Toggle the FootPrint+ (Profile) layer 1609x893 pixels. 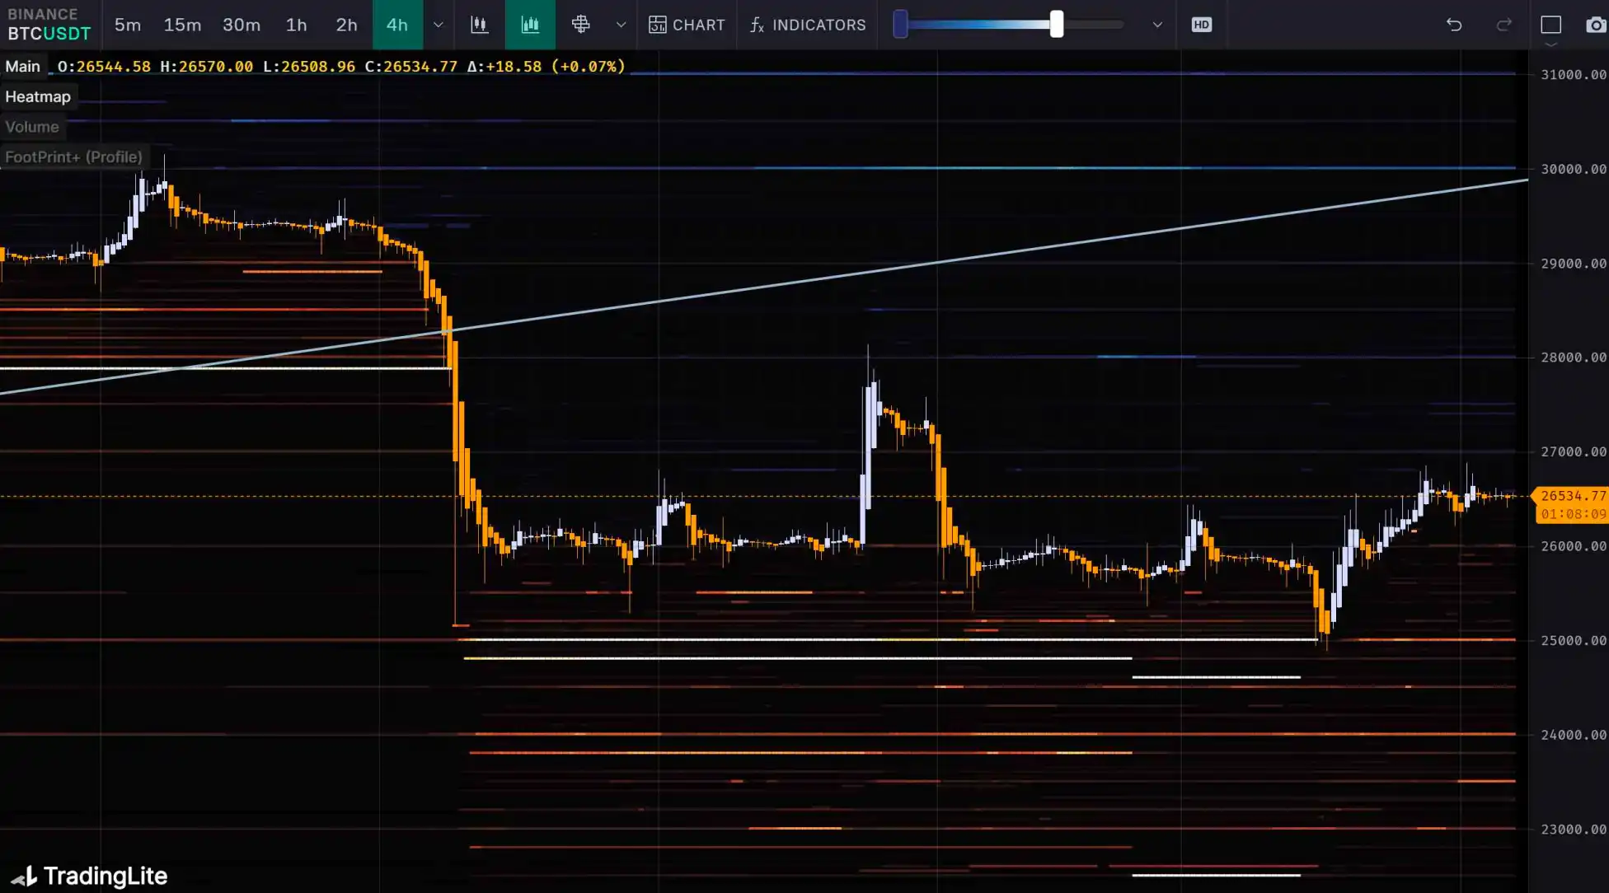click(73, 157)
